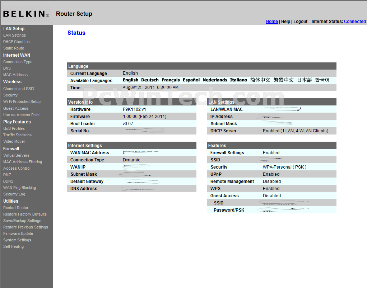Image resolution: width=367 pixels, height=288 pixels.
Task: Switch language to English
Action: coord(131,80)
